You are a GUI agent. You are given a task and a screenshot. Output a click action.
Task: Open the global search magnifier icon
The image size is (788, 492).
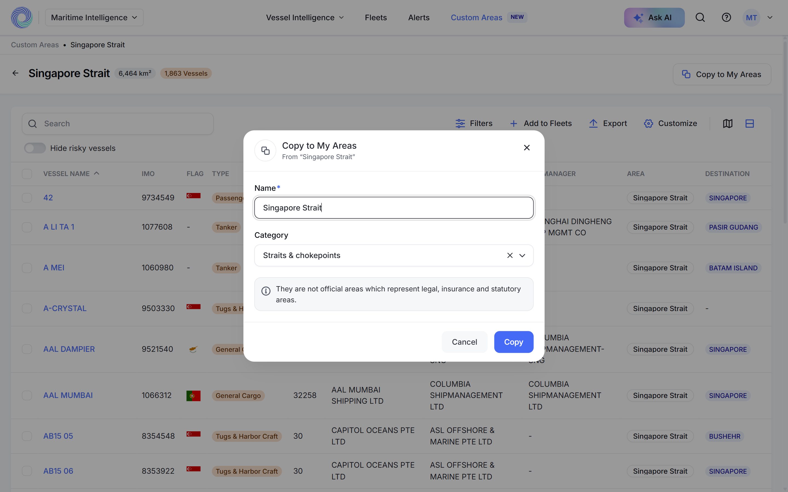(700, 17)
